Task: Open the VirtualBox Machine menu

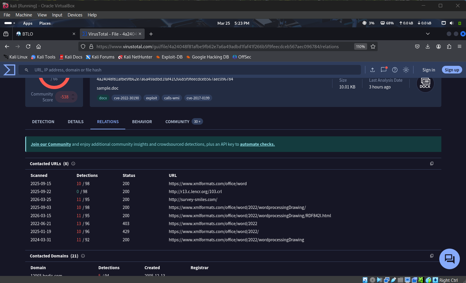Action: [24, 15]
